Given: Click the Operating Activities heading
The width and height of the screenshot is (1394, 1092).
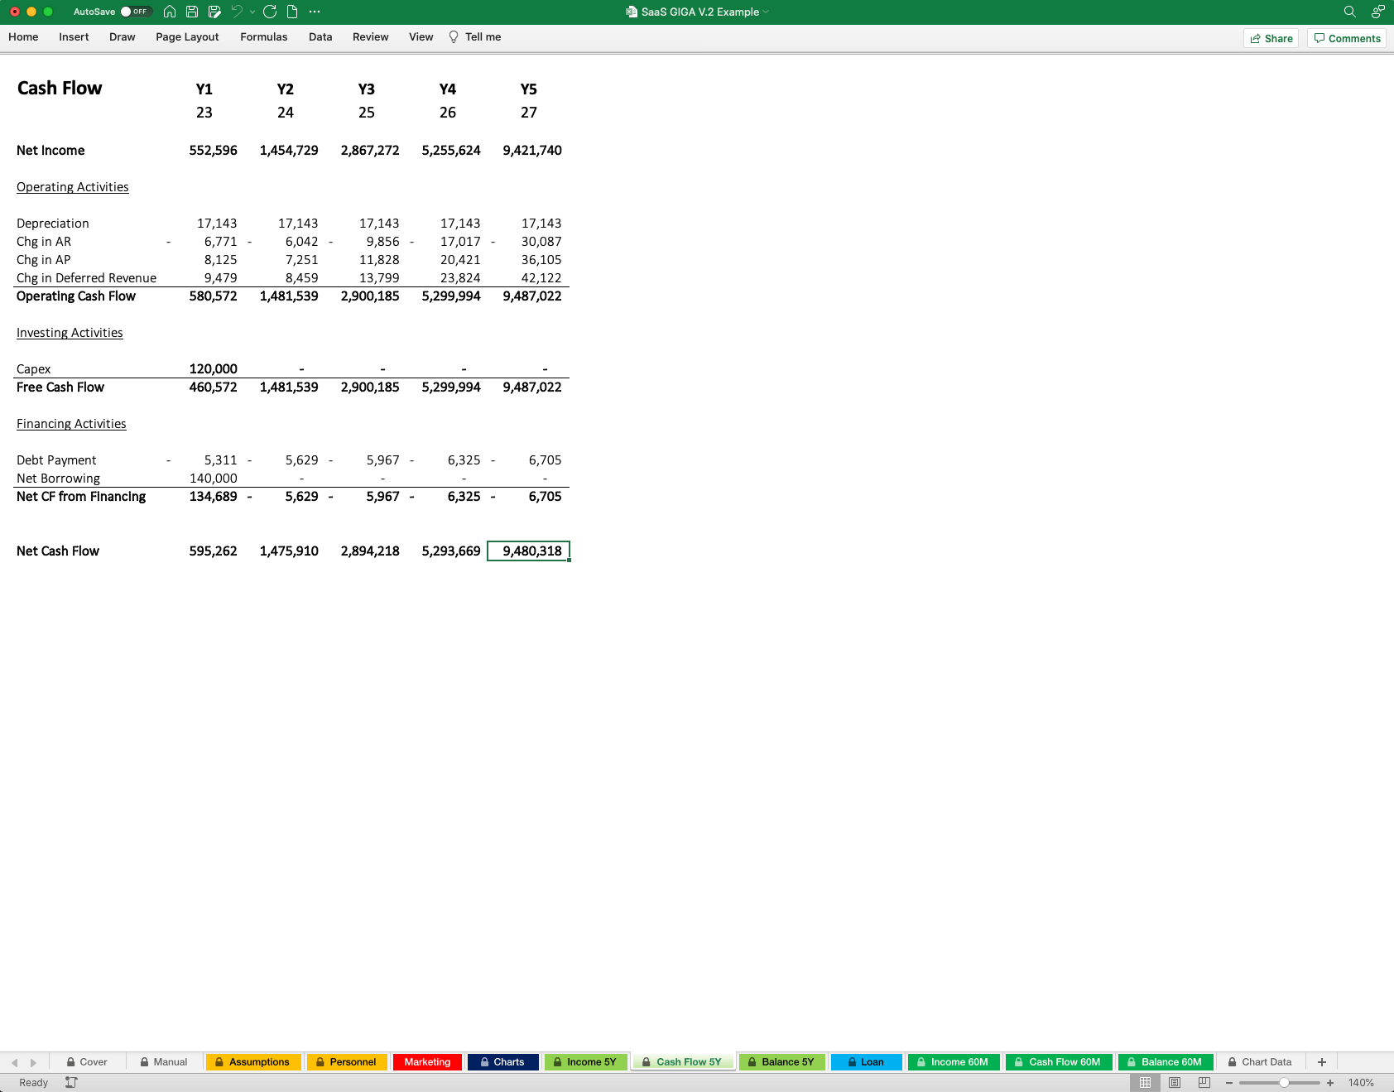Looking at the screenshot, I should (x=73, y=187).
